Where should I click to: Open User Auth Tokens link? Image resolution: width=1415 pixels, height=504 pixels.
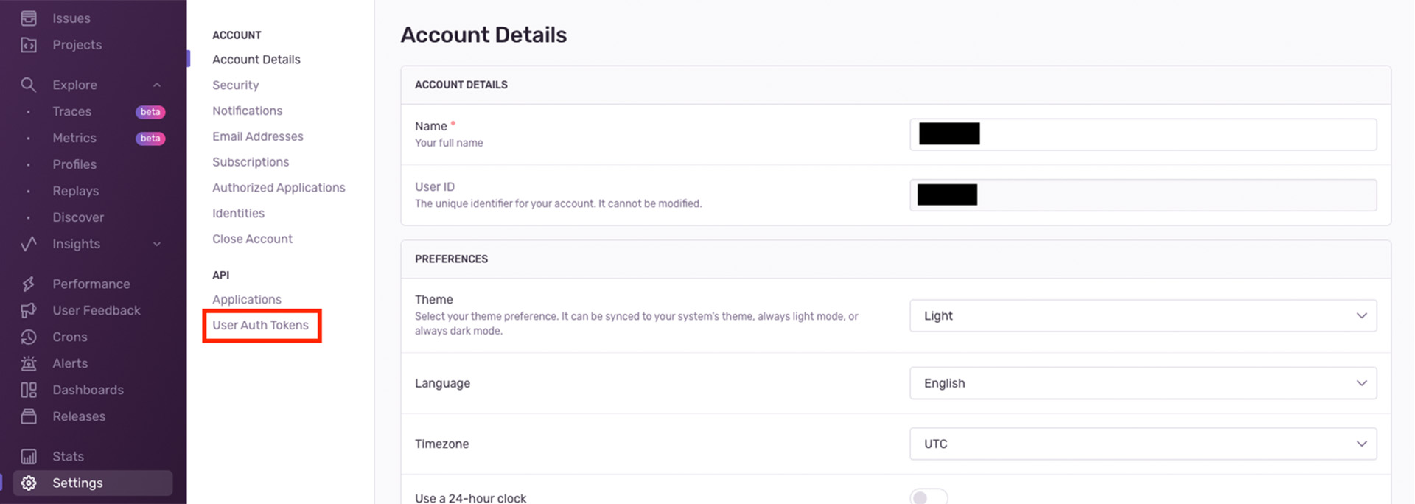pos(260,325)
